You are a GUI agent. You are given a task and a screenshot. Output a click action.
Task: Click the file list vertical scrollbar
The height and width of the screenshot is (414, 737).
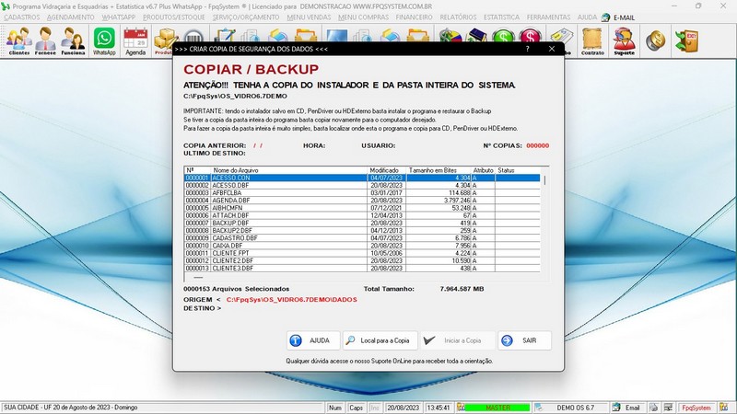[544, 221]
